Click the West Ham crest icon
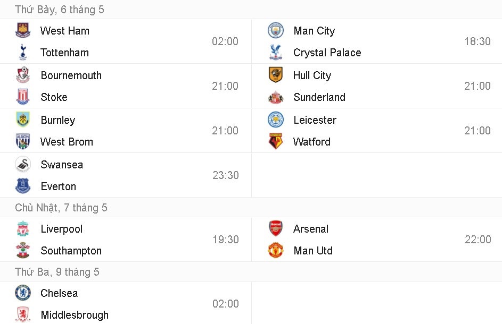 click(x=22, y=31)
